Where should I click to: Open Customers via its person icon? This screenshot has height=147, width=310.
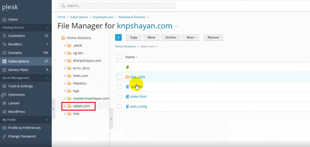tap(4, 36)
